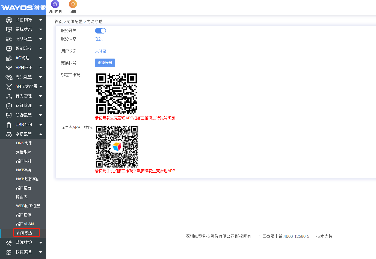Click the 路由向导 sidebar icon

9,20
